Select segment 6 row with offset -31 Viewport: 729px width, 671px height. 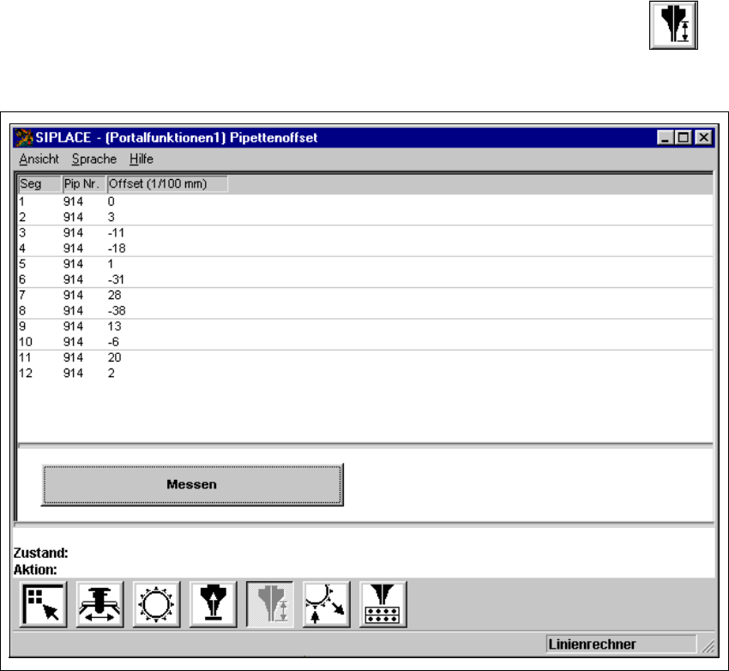365,279
